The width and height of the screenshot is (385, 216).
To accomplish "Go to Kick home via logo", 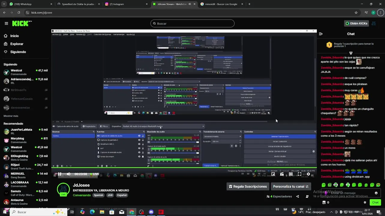I will pyautogui.click(x=22, y=23).
